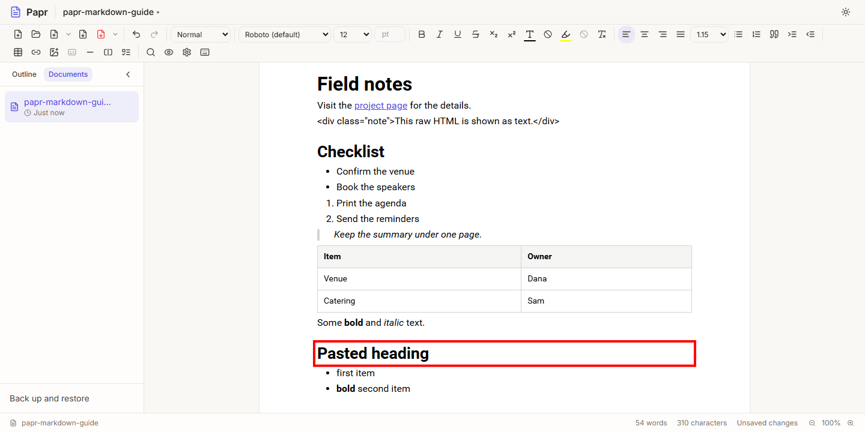Toggle preview with the eye icon

coord(169,52)
